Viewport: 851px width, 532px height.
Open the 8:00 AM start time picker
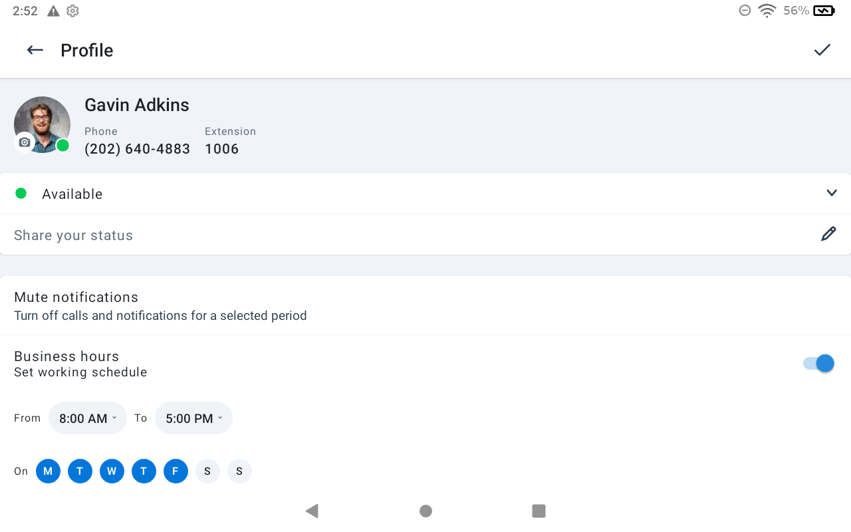coord(88,418)
